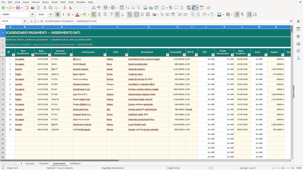Click the Define Print Area icon
The width and height of the screenshot is (303, 170).
(189, 8)
